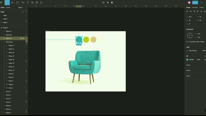This screenshot has height=116, width=206.
Task: Unlock or lock the Ellipse 19 layer
Action: pyautogui.click(x=21, y=38)
